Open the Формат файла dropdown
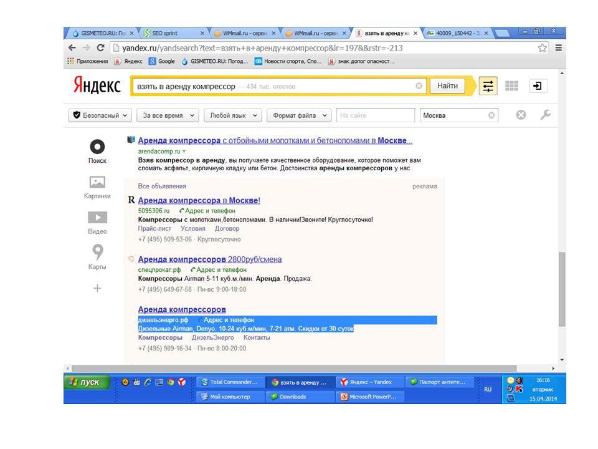 pyautogui.click(x=298, y=115)
